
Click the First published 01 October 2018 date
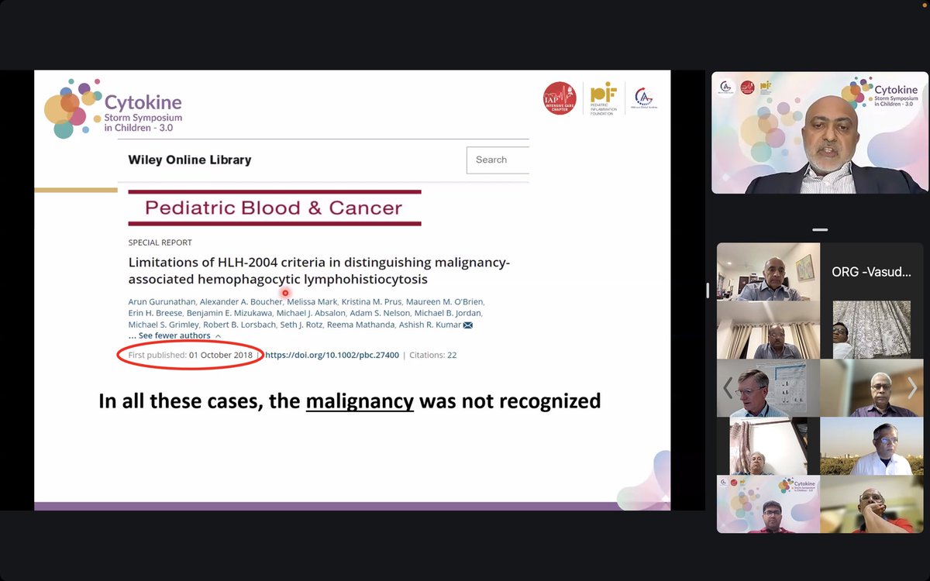[191, 355]
